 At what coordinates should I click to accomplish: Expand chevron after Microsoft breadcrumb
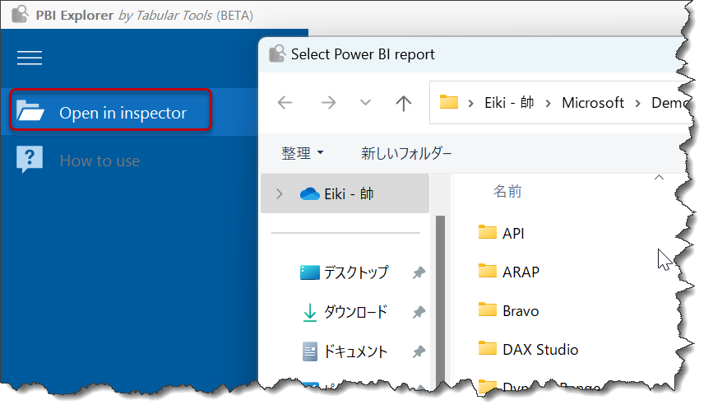(x=637, y=104)
